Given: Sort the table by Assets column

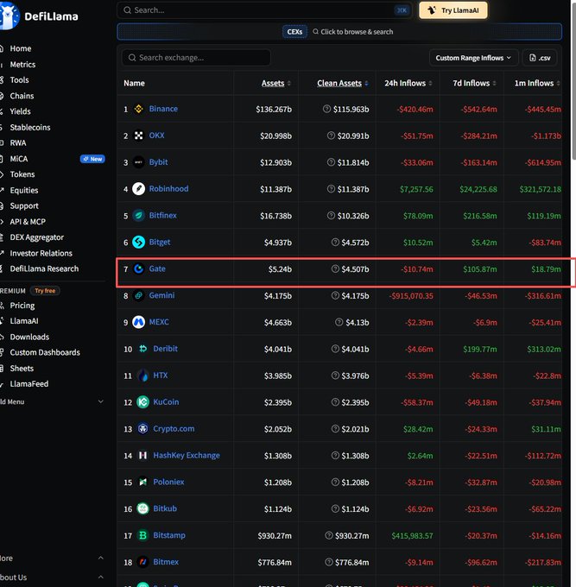Looking at the screenshot, I should pyautogui.click(x=275, y=83).
